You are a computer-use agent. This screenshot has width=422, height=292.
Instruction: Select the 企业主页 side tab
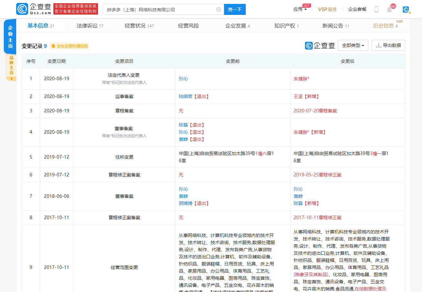(10, 37)
